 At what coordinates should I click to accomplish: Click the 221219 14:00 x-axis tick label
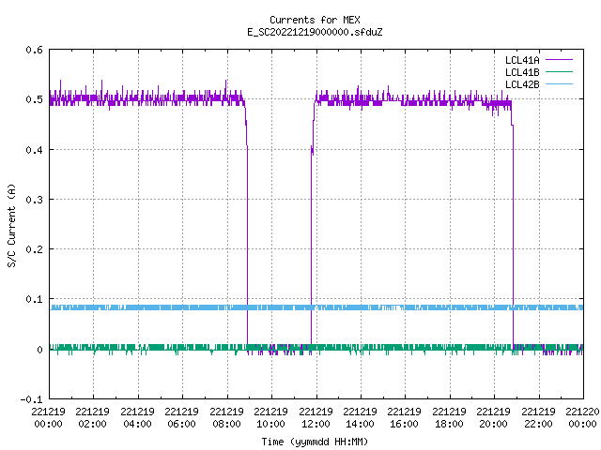pyautogui.click(x=360, y=417)
